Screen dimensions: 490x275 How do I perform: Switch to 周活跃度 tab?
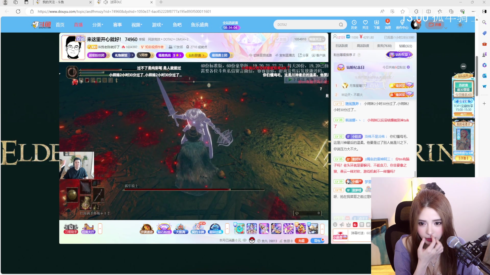[x=363, y=46]
